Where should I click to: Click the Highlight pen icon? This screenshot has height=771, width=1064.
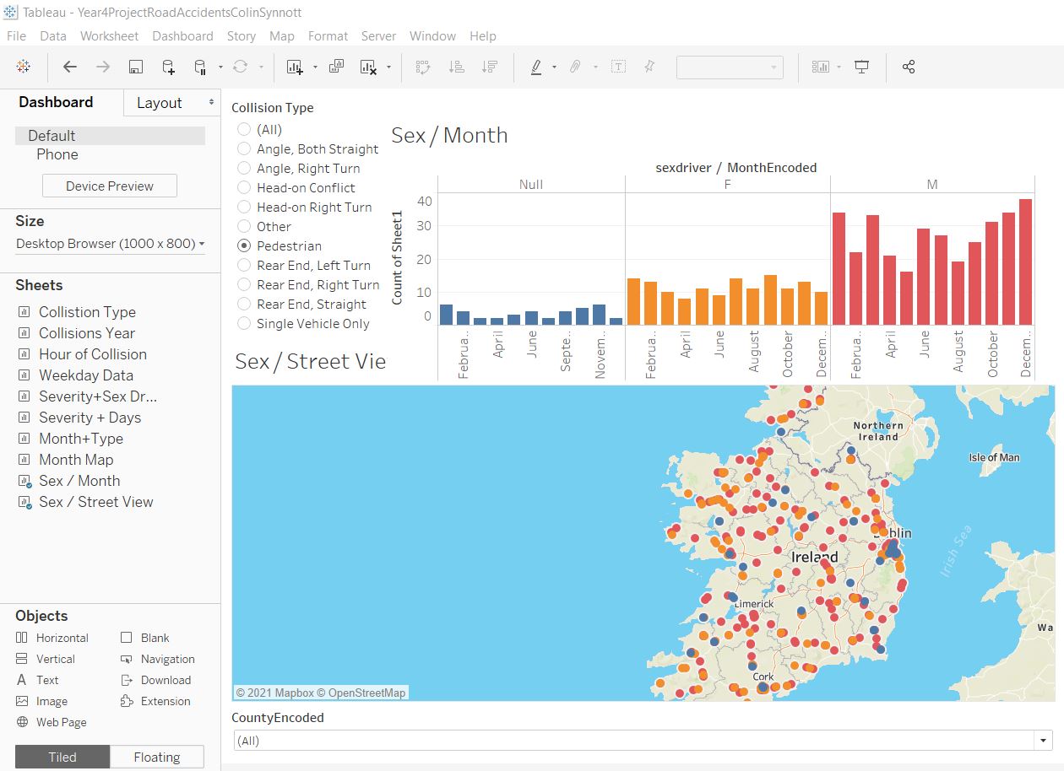[x=536, y=67]
